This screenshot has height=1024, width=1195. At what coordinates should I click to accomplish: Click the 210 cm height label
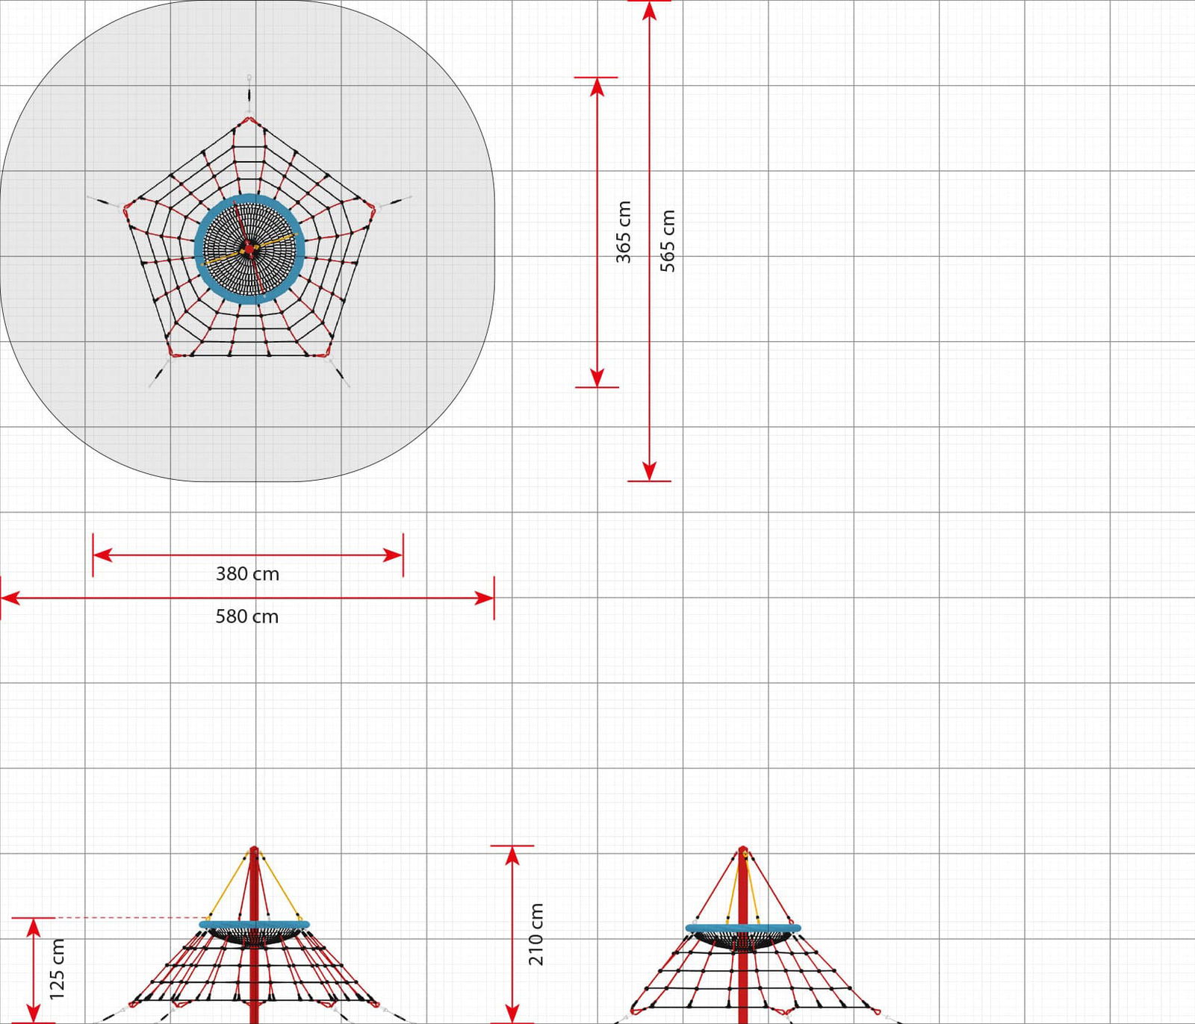(x=536, y=934)
